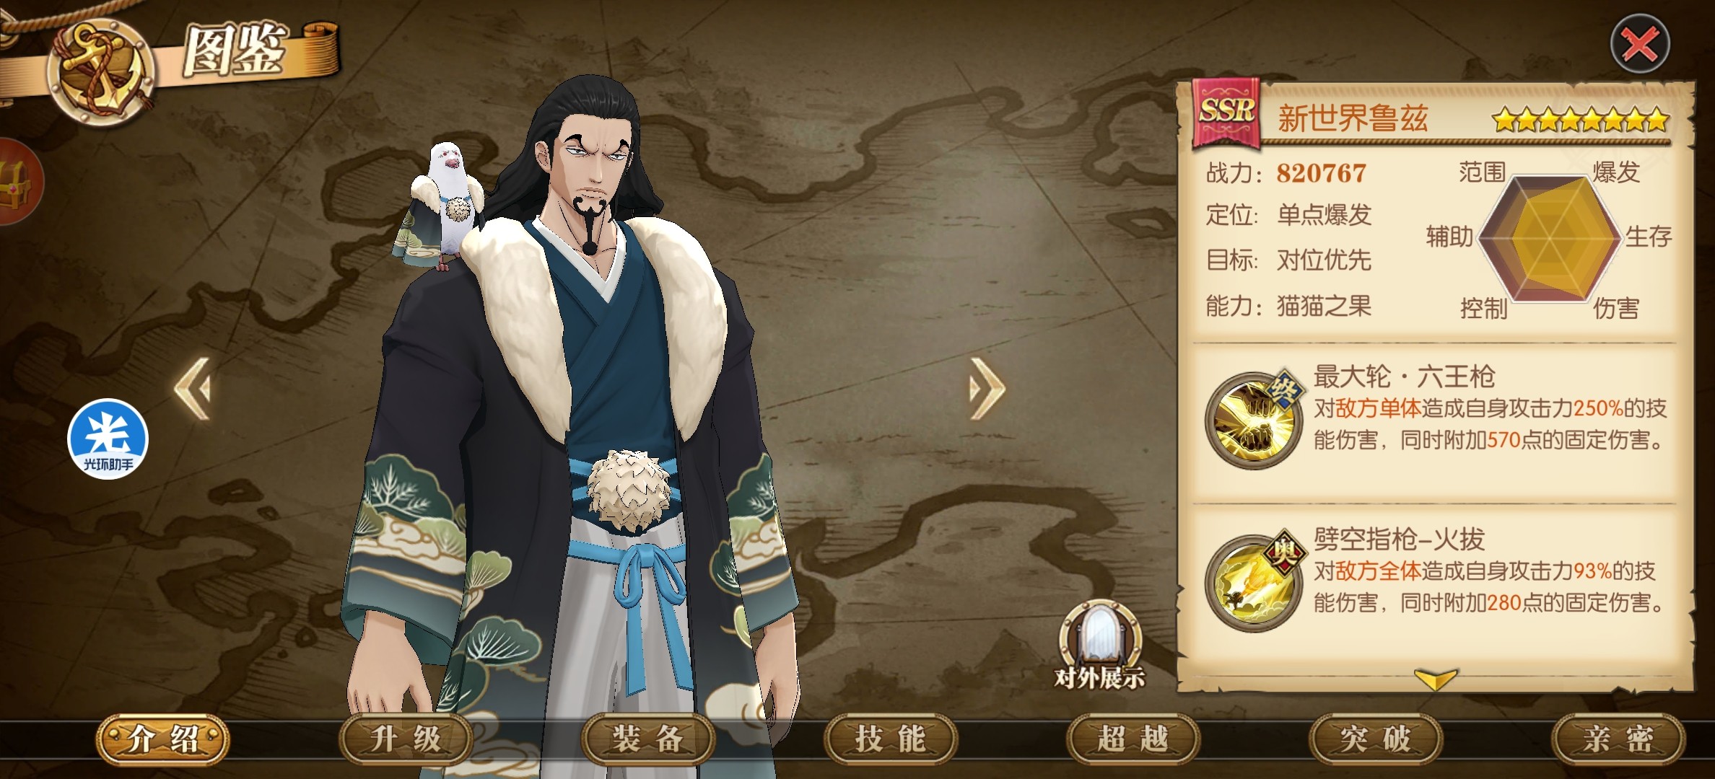Show the next character with right arrow
Image resolution: width=1715 pixels, height=779 pixels.
987,389
